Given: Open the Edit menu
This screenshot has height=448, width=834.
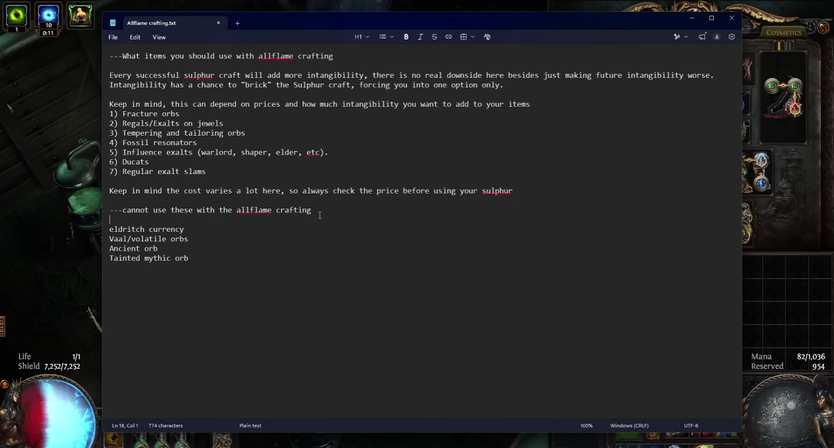Looking at the screenshot, I should click(135, 37).
